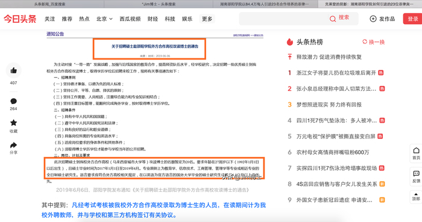The width and height of the screenshot is (422, 222).
Task: Open the 科技 nav item
Action: coord(170,19)
